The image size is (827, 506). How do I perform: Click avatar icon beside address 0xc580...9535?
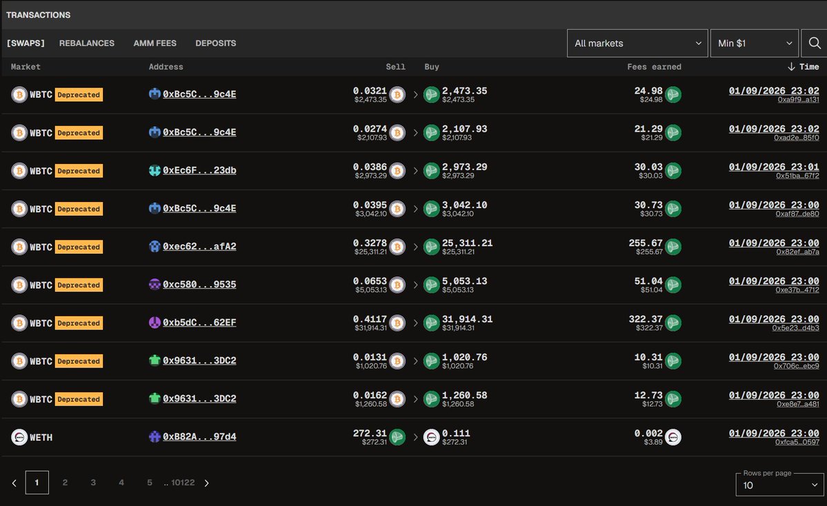click(x=155, y=284)
